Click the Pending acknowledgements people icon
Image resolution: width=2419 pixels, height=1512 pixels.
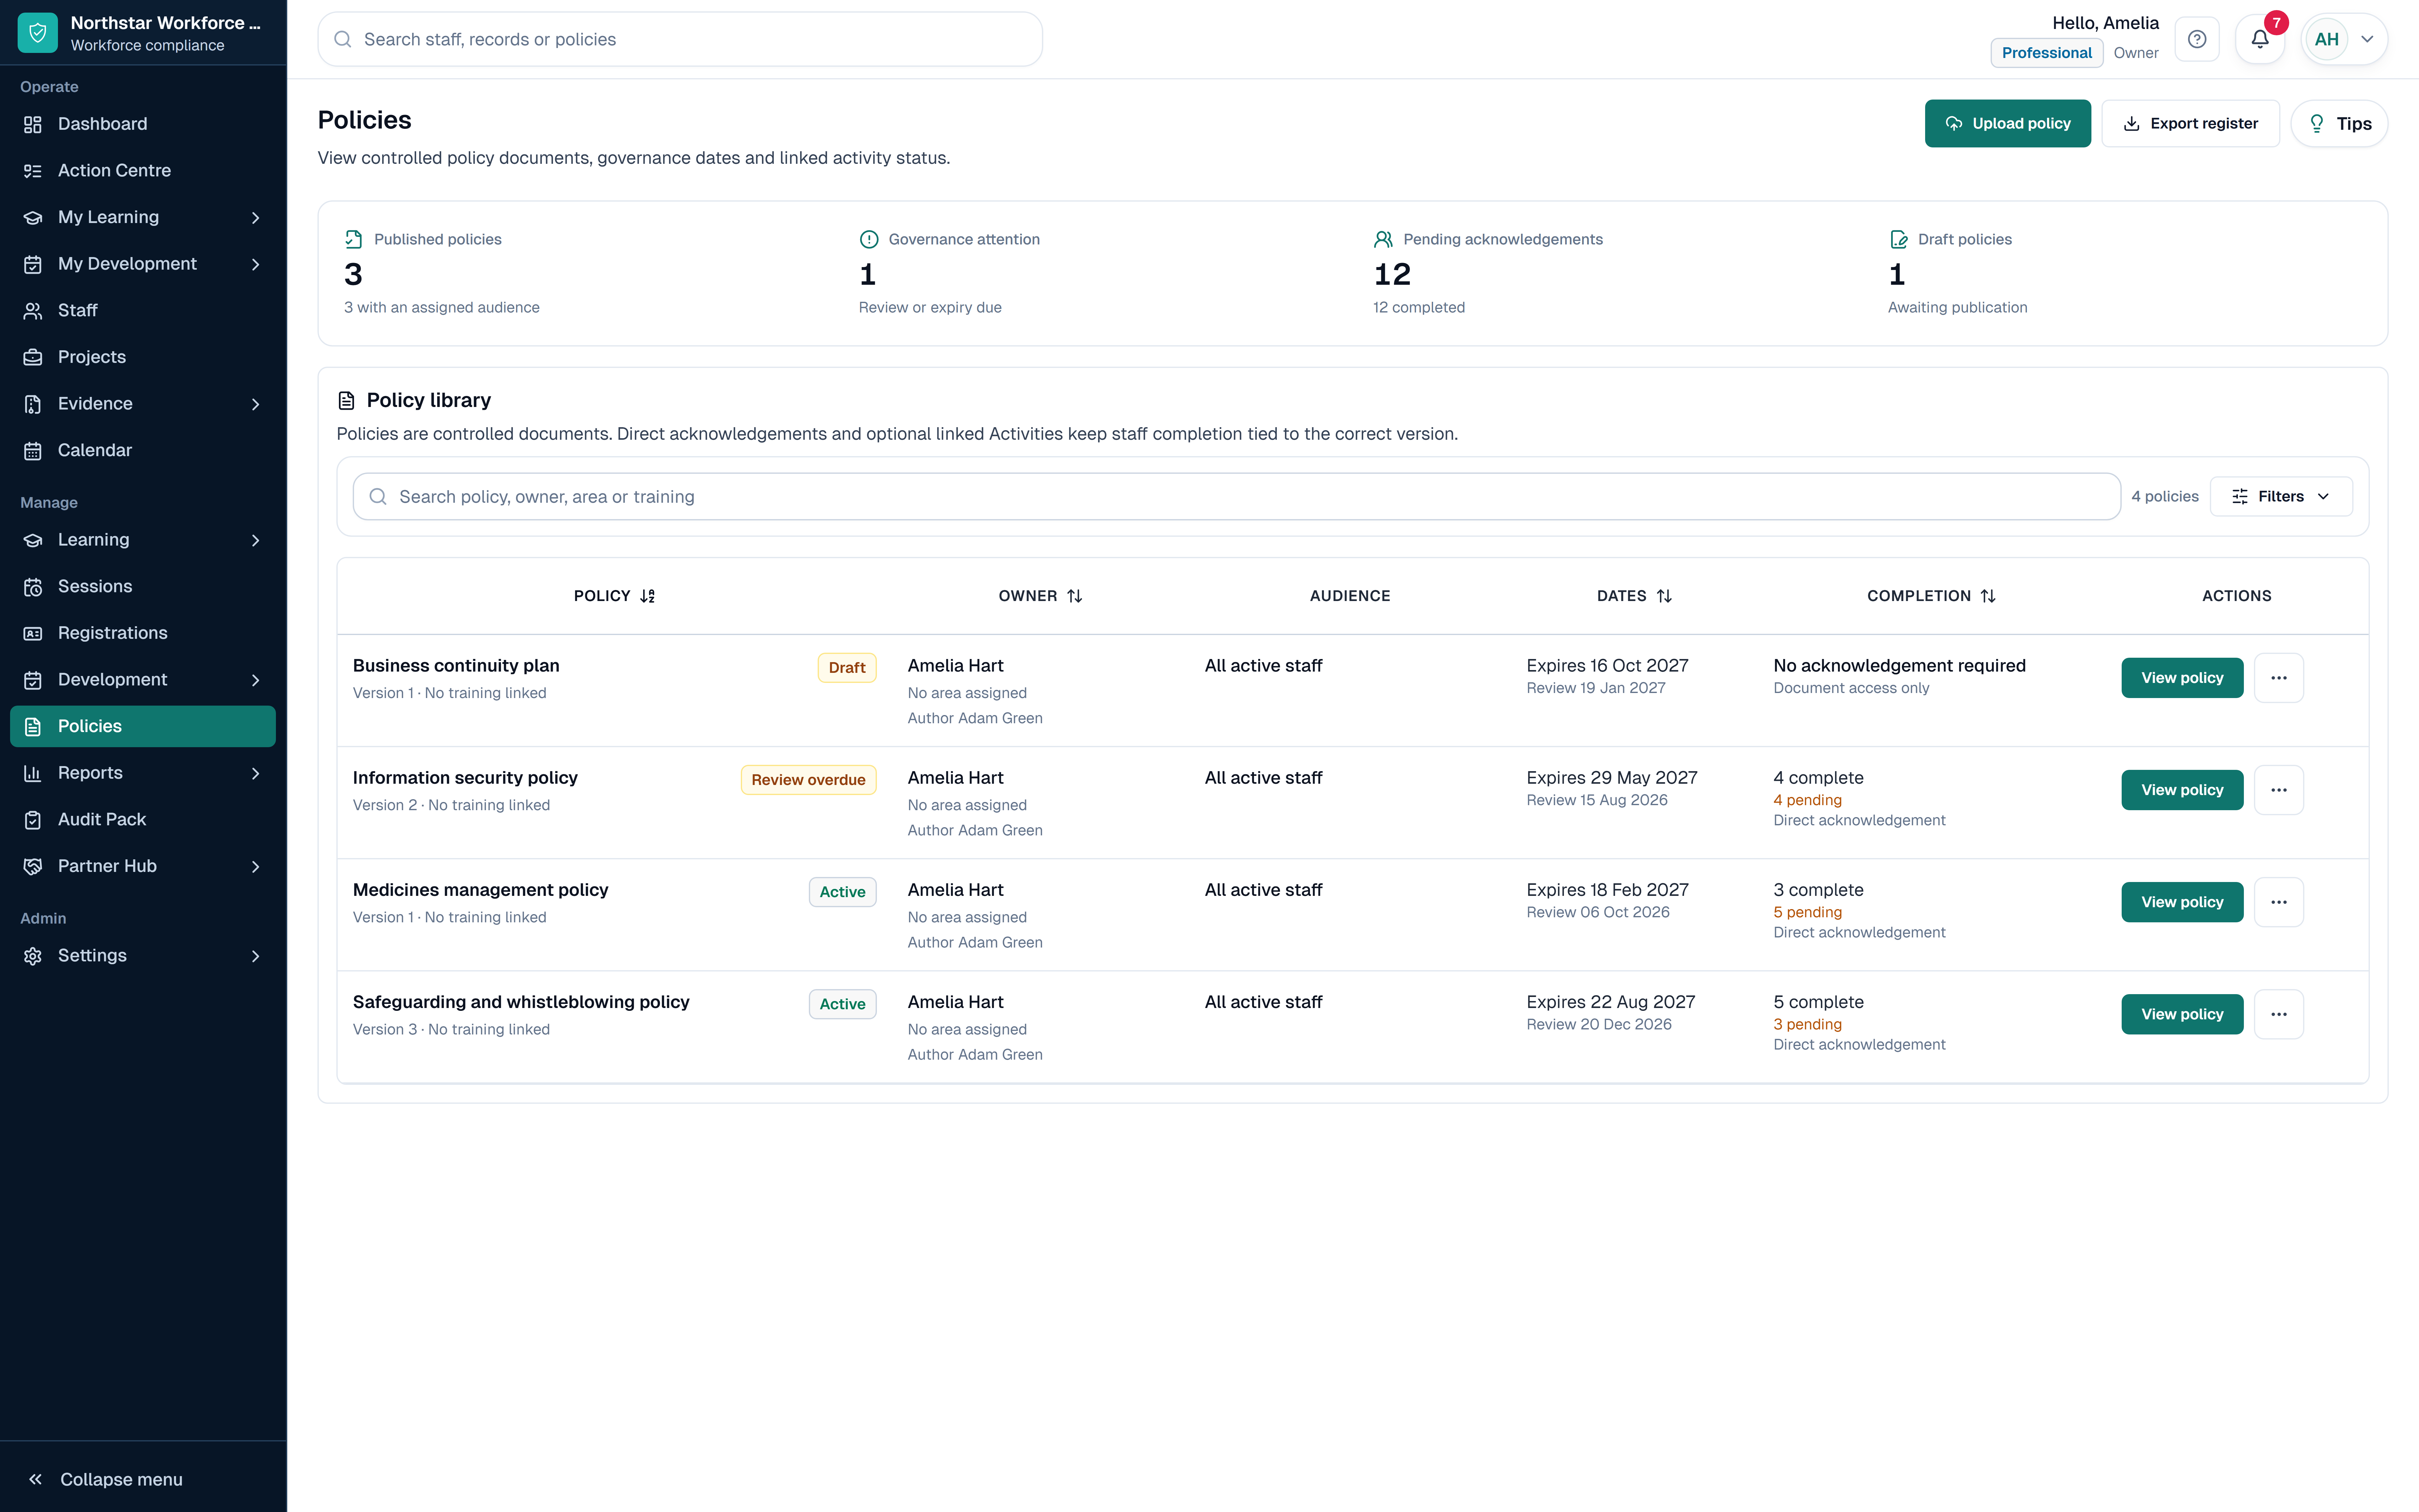pyautogui.click(x=1383, y=239)
